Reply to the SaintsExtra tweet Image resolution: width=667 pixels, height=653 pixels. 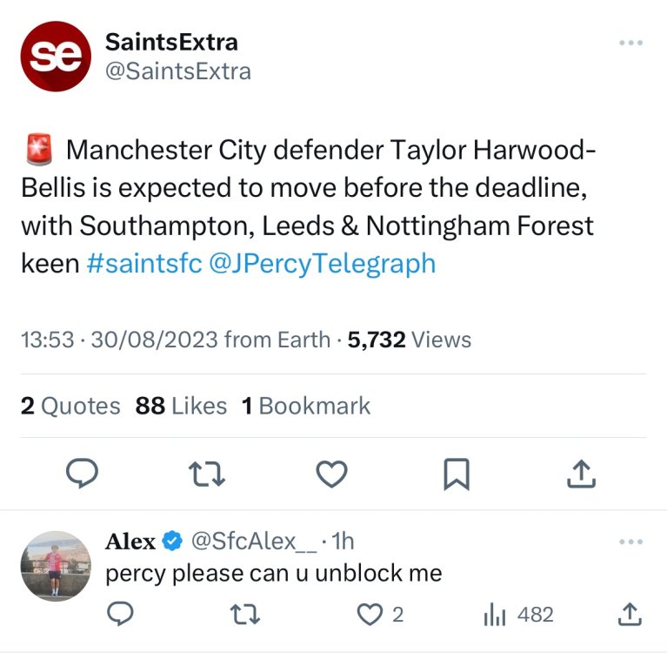[x=83, y=473]
